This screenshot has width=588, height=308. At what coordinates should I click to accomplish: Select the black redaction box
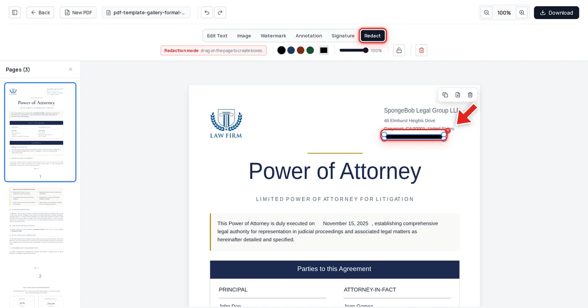click(x=414, y=137)
